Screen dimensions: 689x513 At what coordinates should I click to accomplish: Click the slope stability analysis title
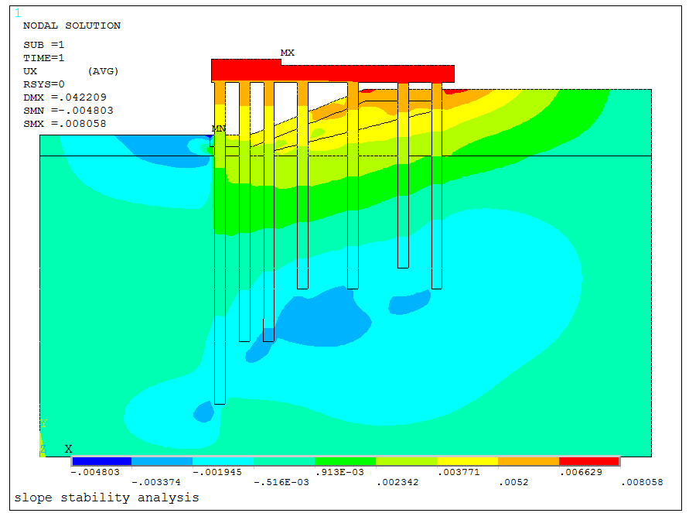(106, 498)
